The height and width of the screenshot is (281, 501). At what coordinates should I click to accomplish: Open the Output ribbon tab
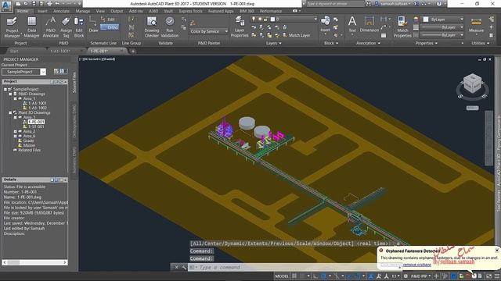tap(117, 11)
